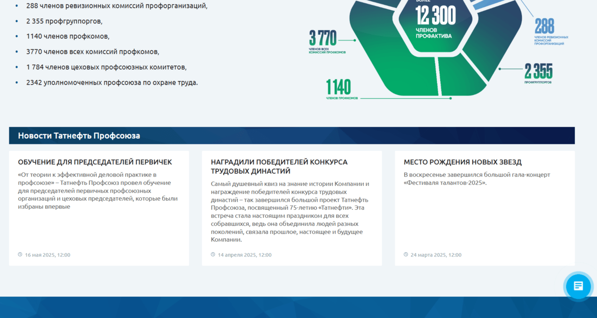Click summary starting 'Самый душевный квиз'

click(290, 212)
